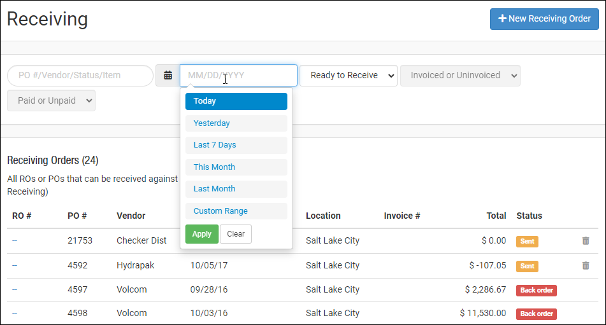The height and width of the screenshot is (325, 606).
Task: Delete the Checker Dist receiving order
Action: [x=585, y=241]
